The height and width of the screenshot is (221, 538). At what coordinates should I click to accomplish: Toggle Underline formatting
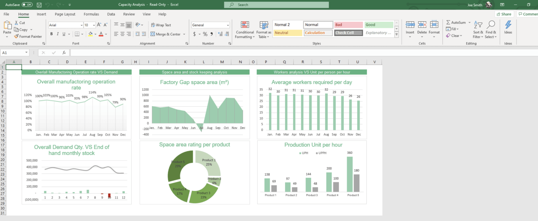coord(64,34)
